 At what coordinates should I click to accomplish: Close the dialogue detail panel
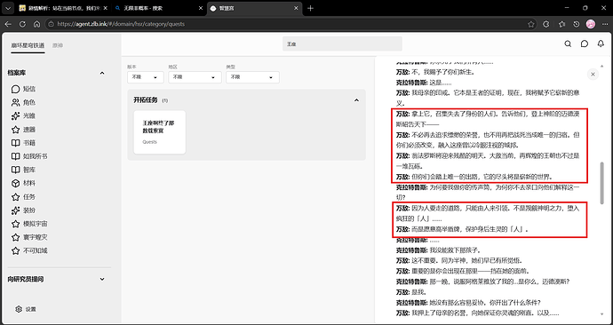pos(593,75)
